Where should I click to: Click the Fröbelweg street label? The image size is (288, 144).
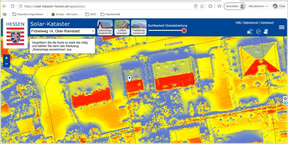(173, 44)
